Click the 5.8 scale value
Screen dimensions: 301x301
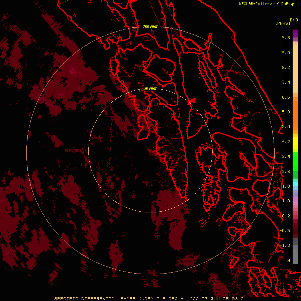point(286,112)
